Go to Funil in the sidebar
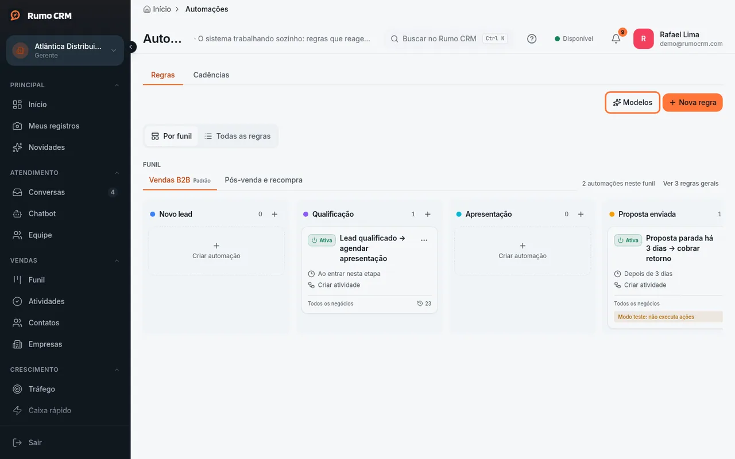The image size is (735, 459). tap(65, 280)
